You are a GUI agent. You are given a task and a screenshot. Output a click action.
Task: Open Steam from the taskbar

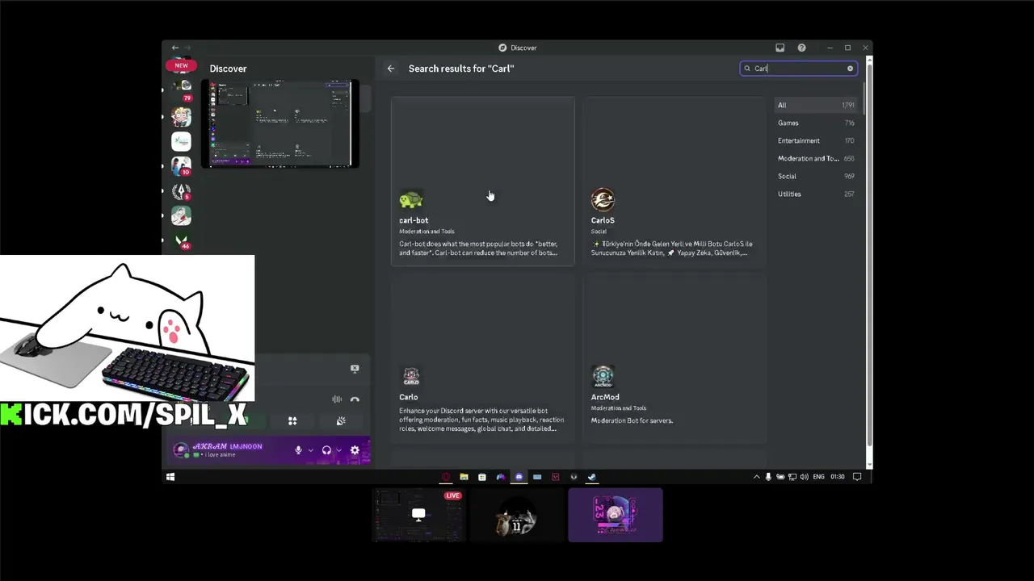pyautogui.click(x=592, y=477)
